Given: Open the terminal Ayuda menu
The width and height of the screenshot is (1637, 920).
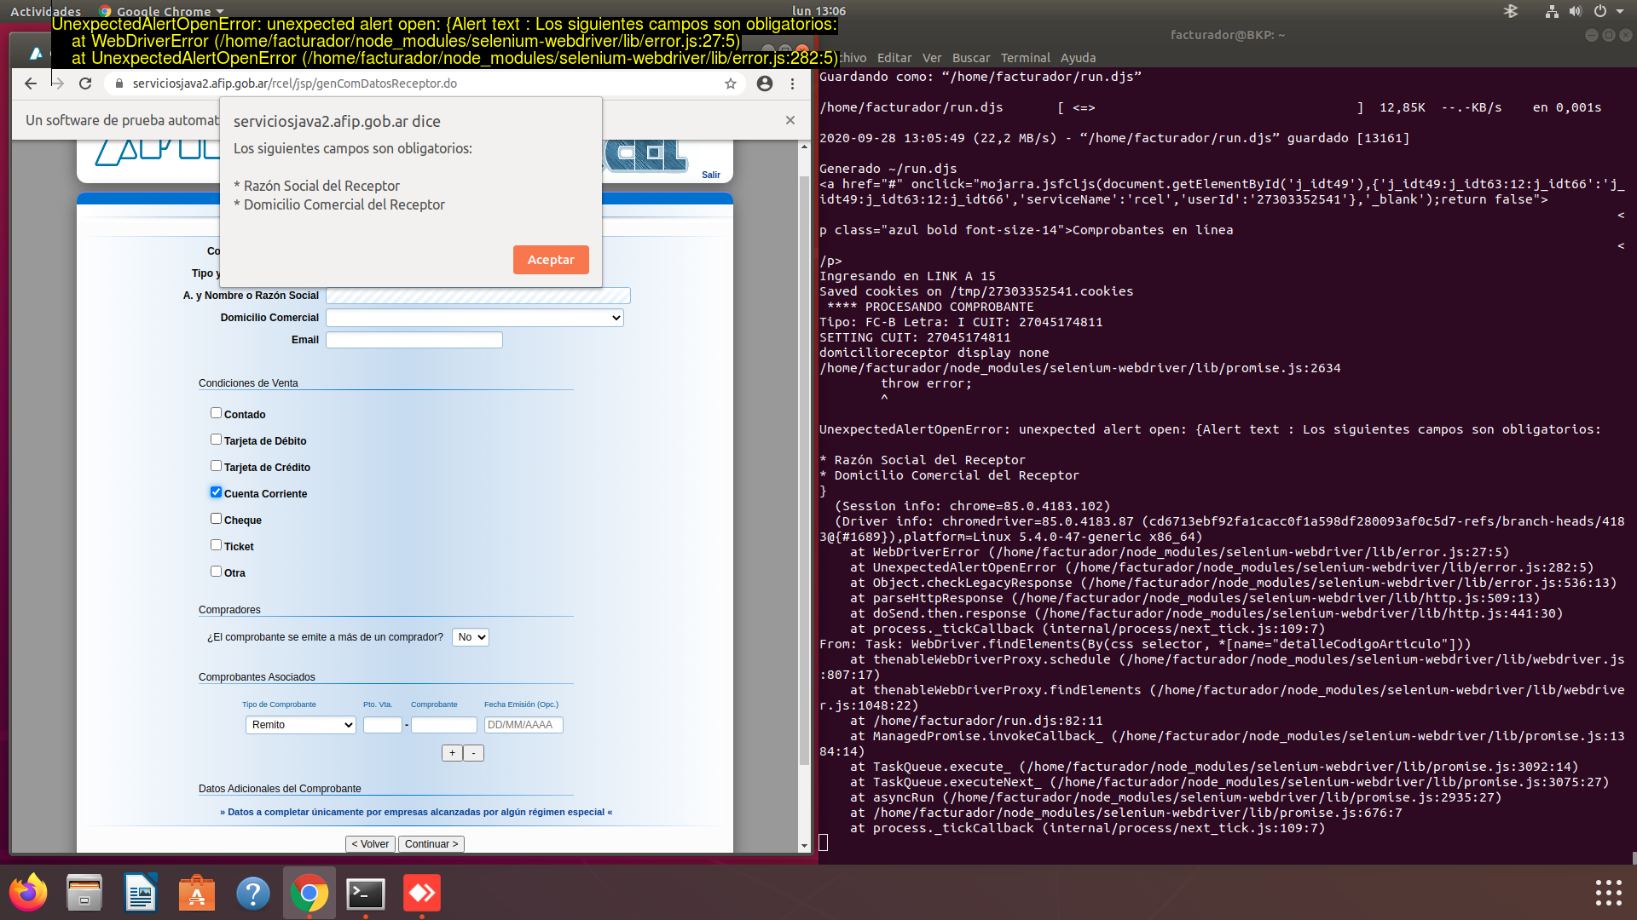Looking at the screenshot, I should [1078, 58].
